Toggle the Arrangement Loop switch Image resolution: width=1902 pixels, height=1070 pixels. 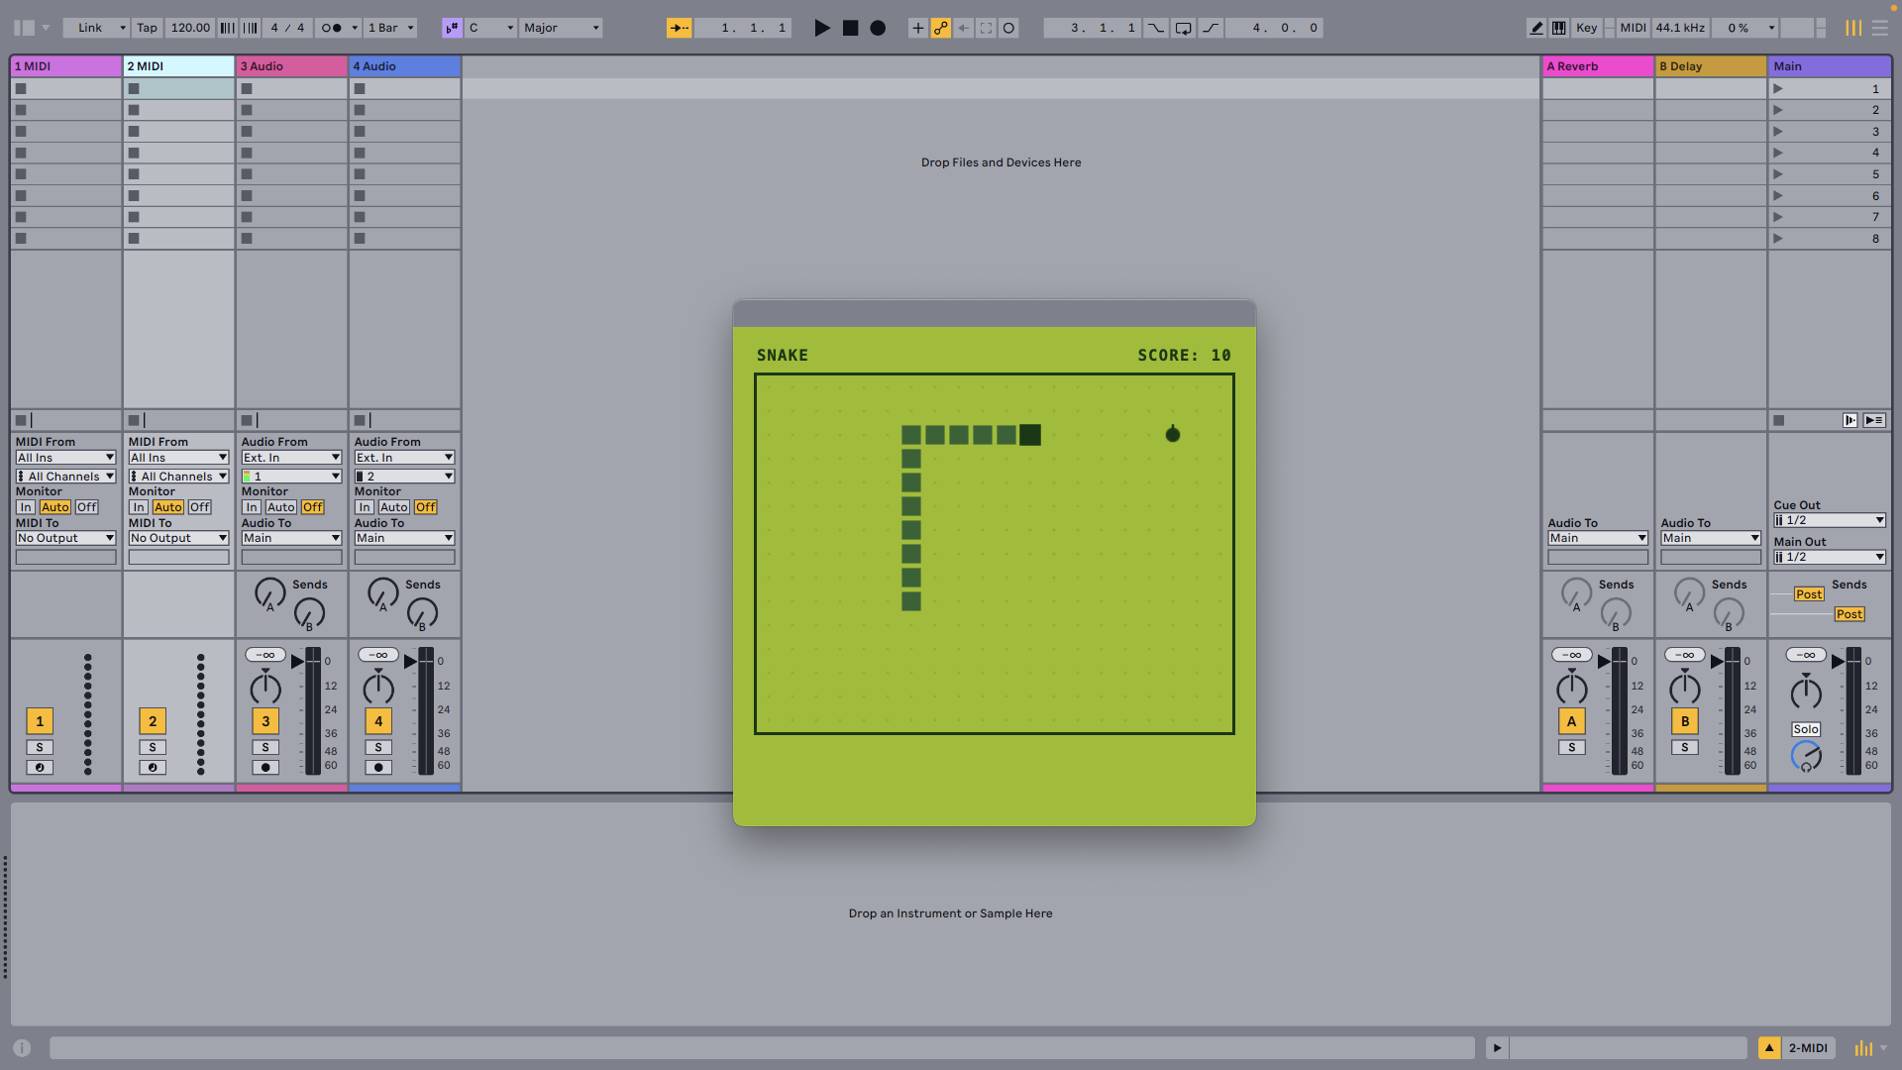click(x=1183, y=28)
